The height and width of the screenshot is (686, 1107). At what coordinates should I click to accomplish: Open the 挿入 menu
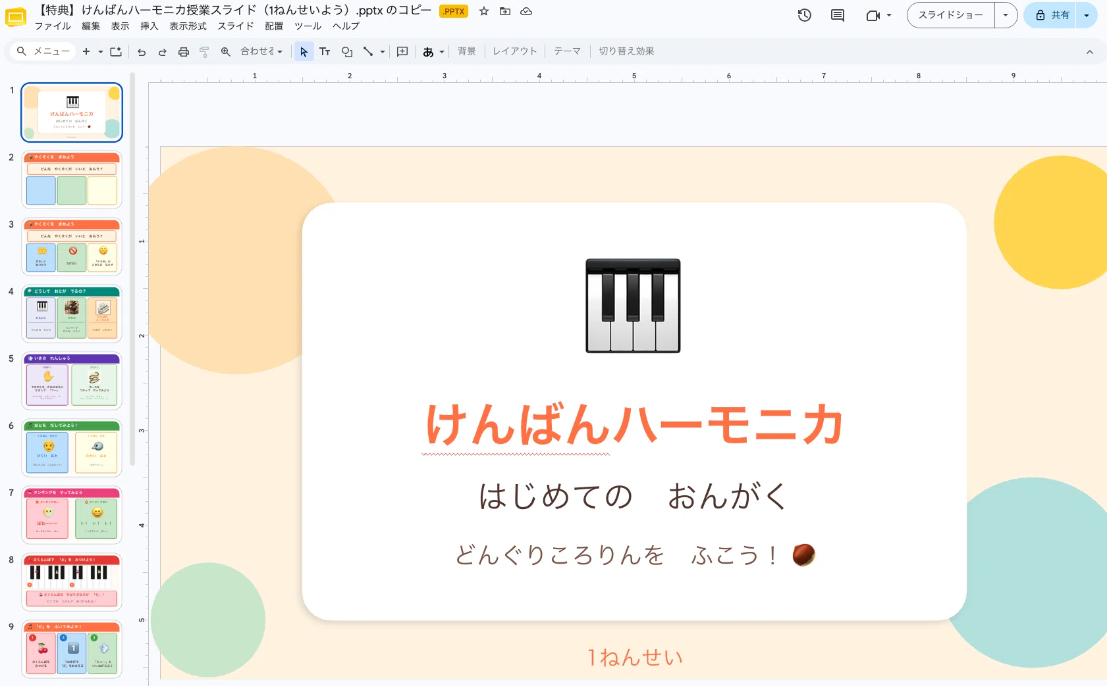[149, 26]
